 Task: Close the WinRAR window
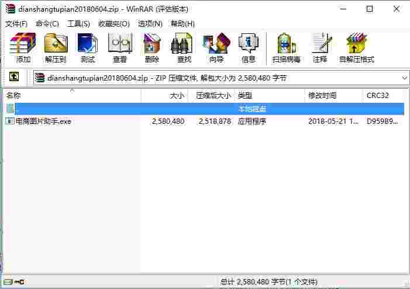click(397, 9)
